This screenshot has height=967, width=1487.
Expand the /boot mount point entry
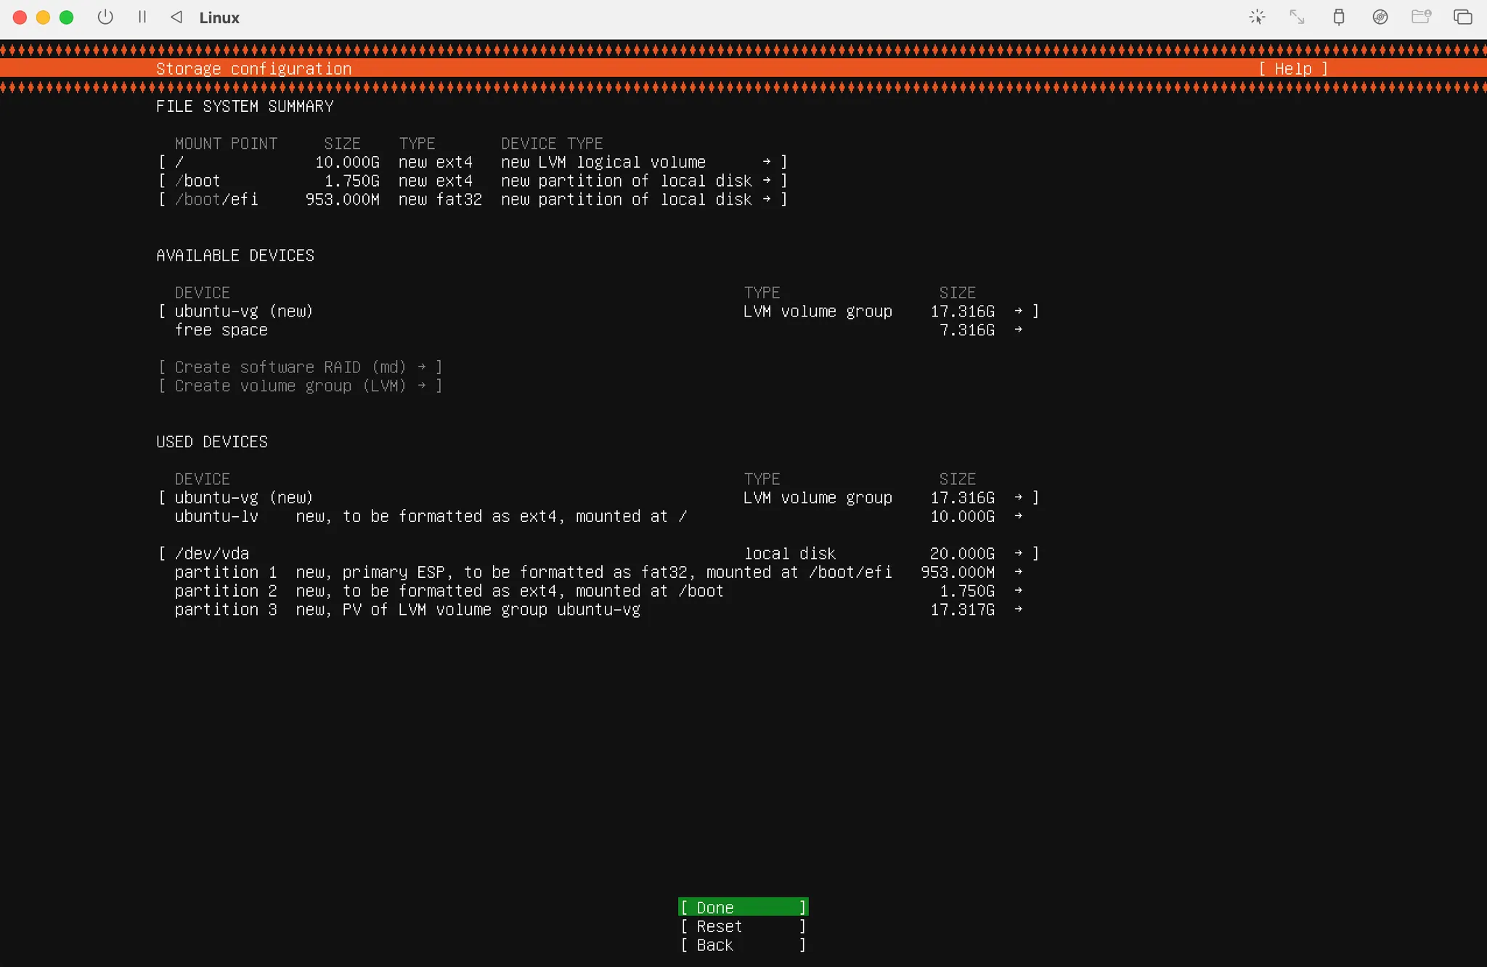pyautogui.click(x=472, y=181)
